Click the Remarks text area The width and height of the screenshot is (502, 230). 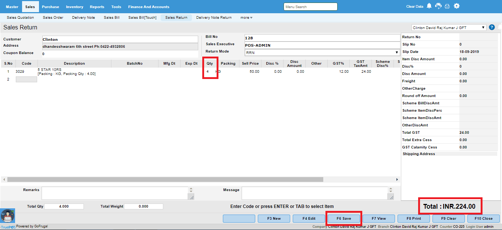(115, 193)
